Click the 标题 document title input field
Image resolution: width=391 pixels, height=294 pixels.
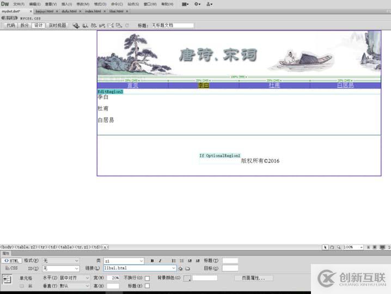point(173,26)
